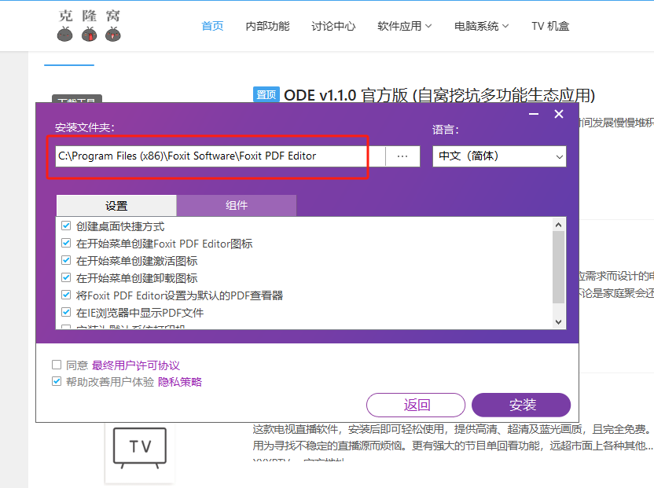Click the 克隆窝 site logo
The image size is (654, 488).
89,26
